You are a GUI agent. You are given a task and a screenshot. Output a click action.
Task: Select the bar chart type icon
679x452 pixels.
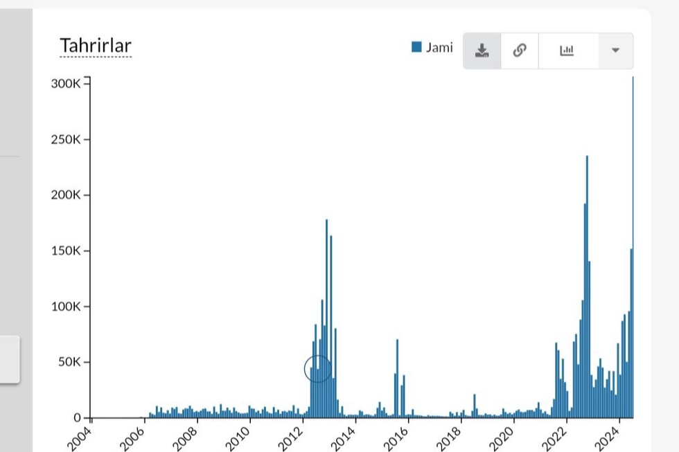click(x=567, y=51)
